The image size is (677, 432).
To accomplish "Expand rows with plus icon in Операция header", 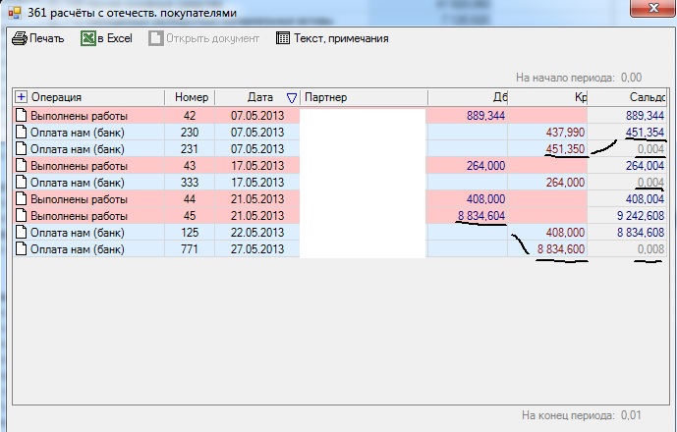I will [22, 97].
